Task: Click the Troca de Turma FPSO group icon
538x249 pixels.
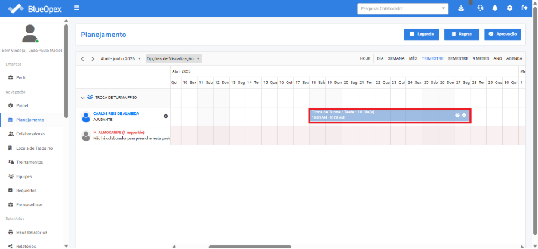Action: [x=90, y=97]
